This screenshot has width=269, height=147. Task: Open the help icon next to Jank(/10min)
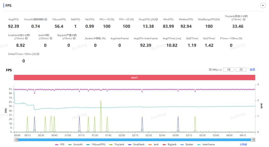click(x=51, y=38)
